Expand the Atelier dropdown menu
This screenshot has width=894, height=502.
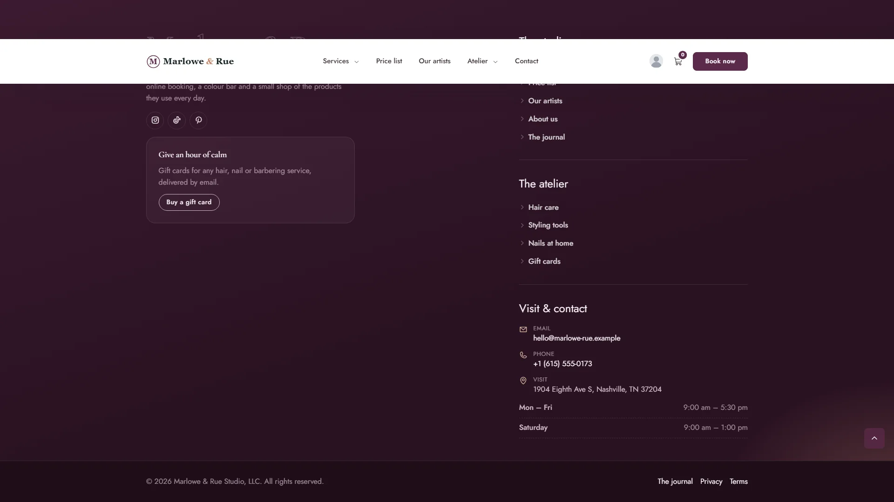point(482,61)
